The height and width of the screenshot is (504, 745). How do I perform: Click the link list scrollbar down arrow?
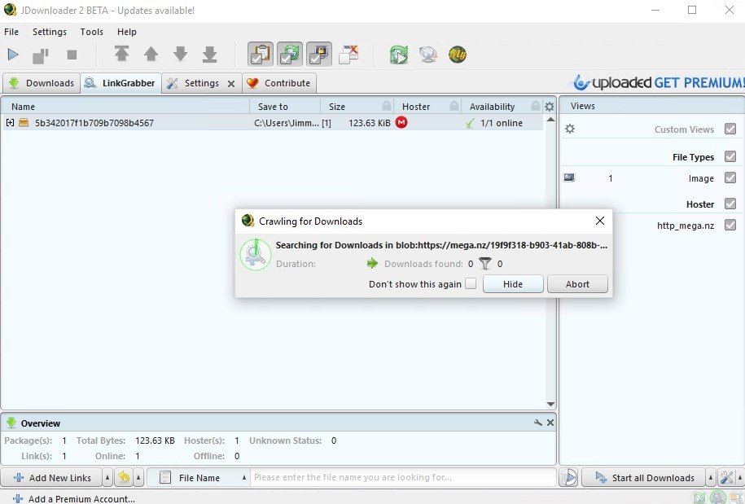550,404
